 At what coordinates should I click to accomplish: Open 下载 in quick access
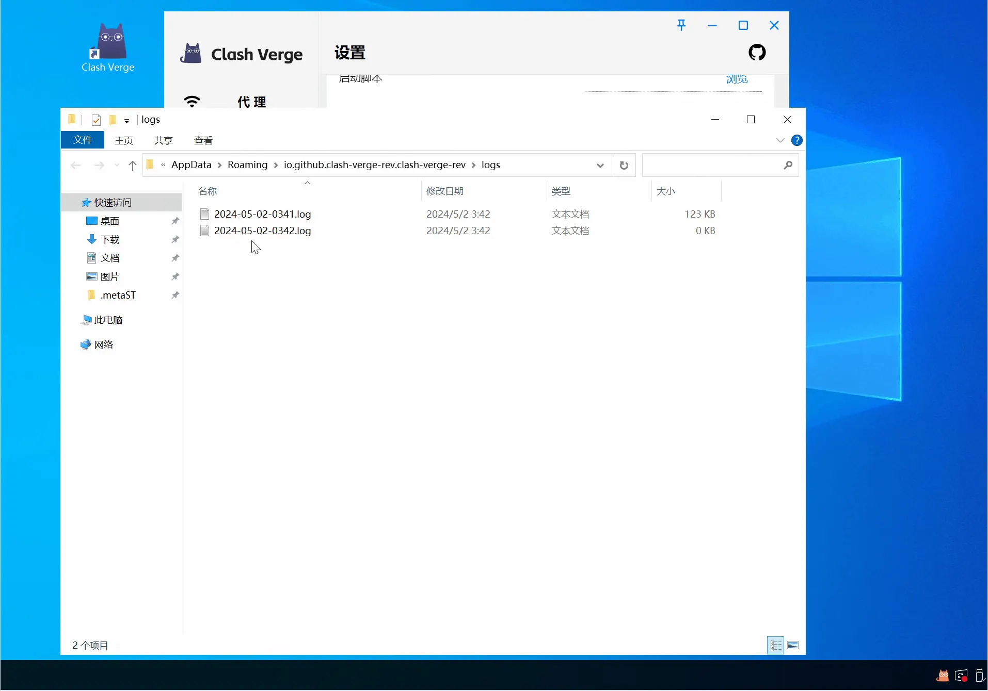109,239
